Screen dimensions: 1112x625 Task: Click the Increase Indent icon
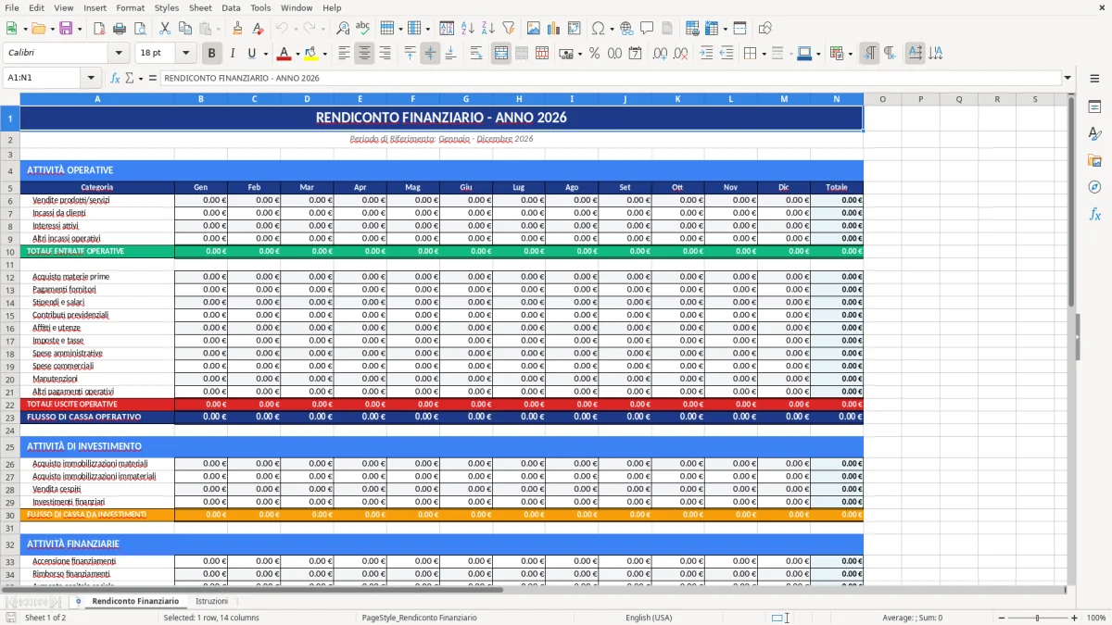tap(706, 54)
